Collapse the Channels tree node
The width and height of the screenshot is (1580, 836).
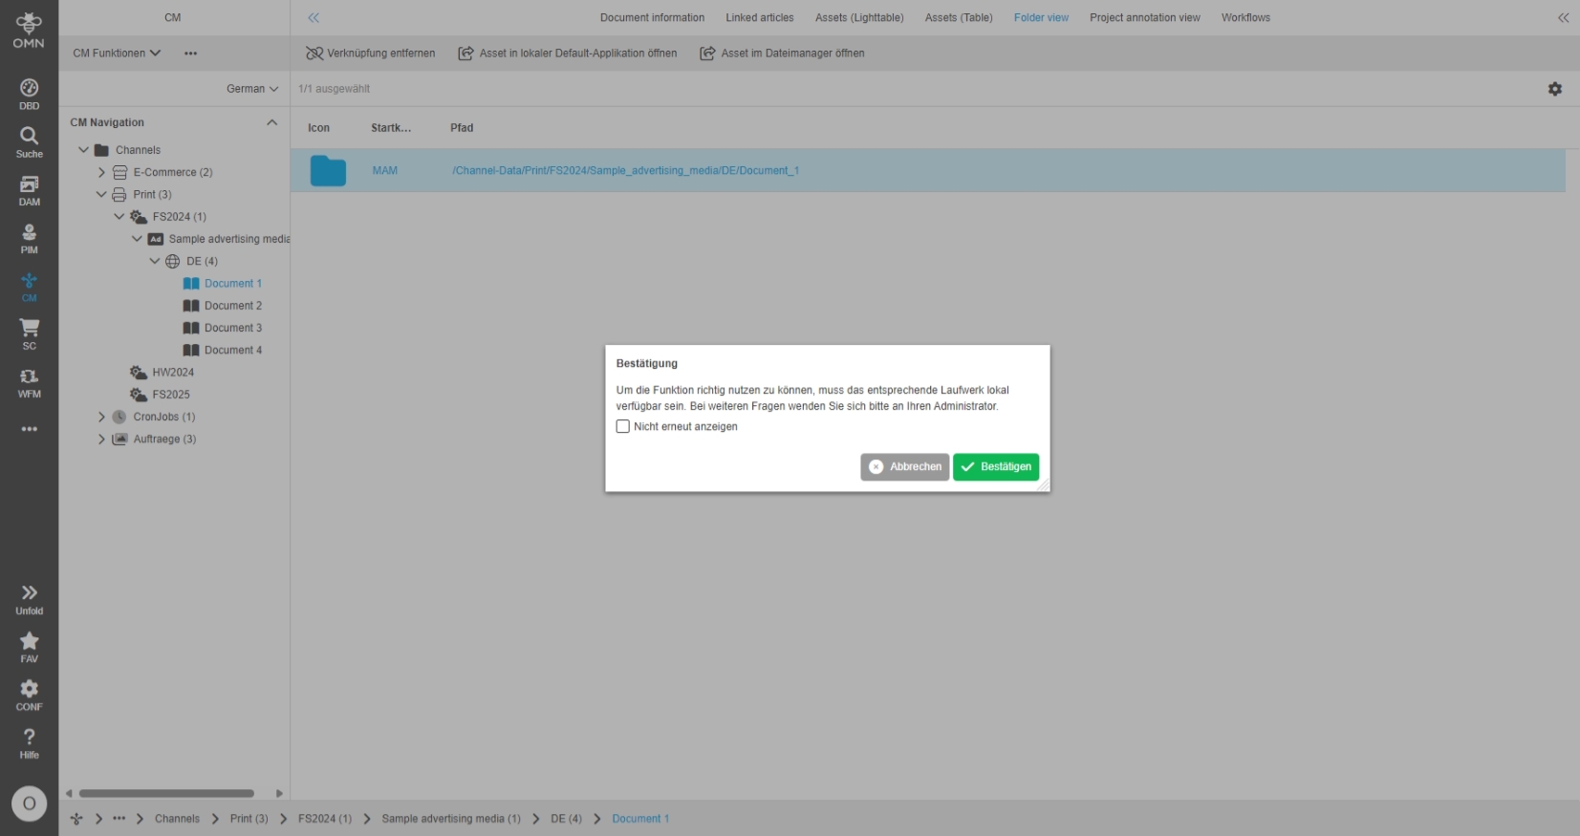click(83, 150)
